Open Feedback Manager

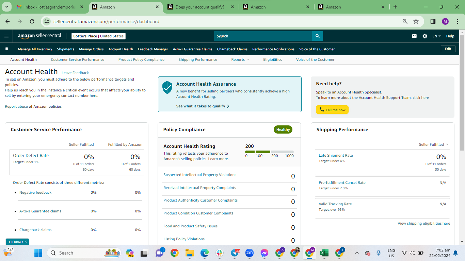pyautogui.click(x=153, y=49)
